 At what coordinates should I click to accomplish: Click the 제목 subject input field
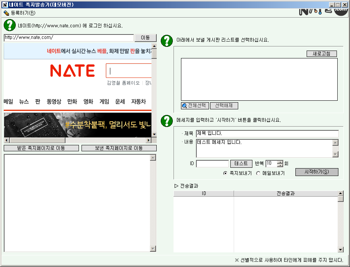pyautogui.click(x=267, y=134)
